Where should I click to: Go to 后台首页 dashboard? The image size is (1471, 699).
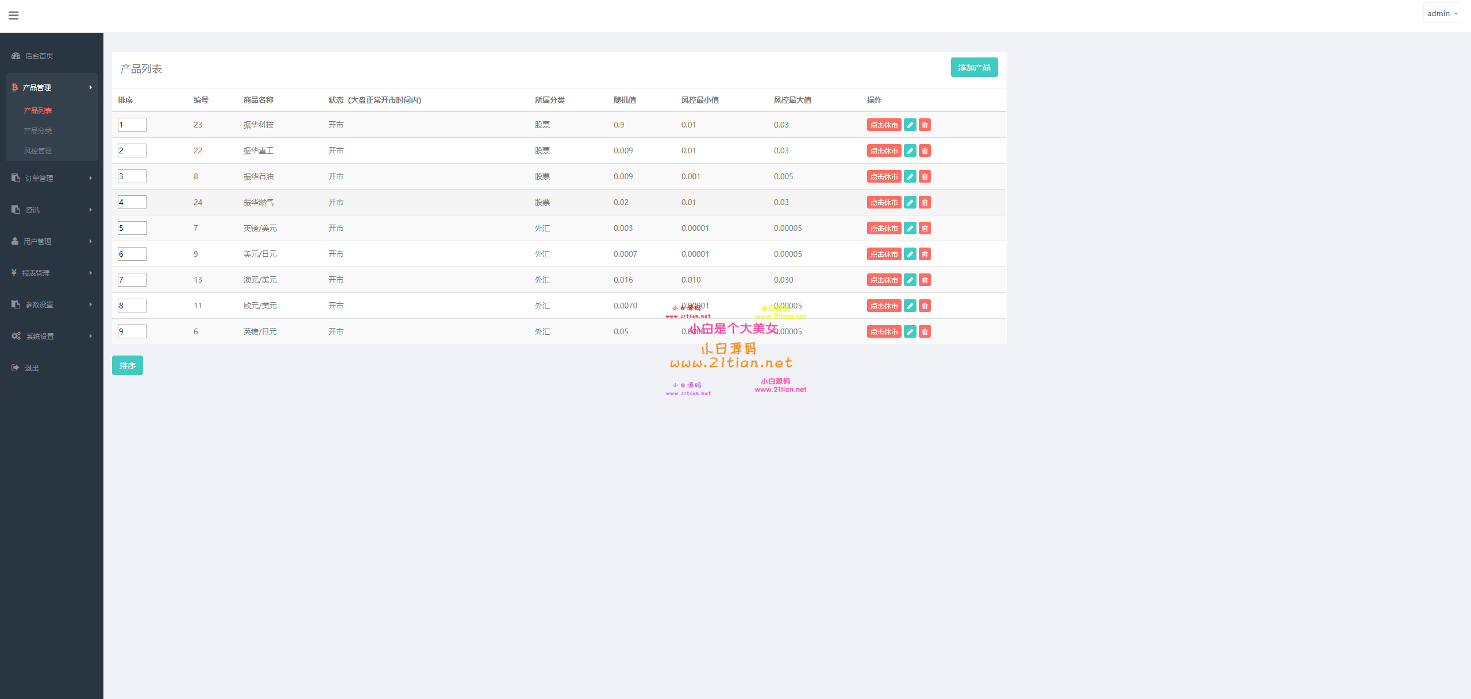point(39,56)
